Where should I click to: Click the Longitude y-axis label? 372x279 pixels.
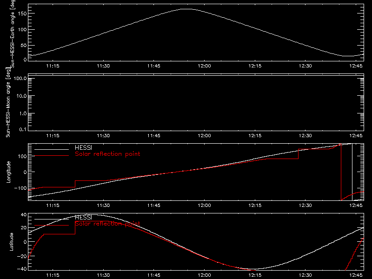click(8, 172)
